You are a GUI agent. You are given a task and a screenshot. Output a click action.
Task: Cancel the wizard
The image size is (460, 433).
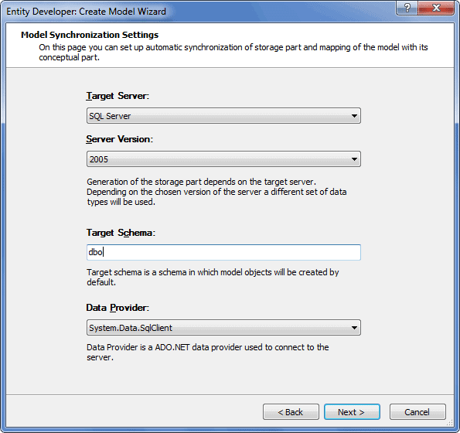[x=417, y=412]
